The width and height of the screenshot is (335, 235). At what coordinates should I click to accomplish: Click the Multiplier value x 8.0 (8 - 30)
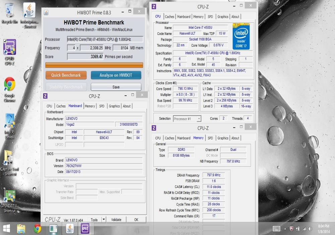click(x=185, y=94)
